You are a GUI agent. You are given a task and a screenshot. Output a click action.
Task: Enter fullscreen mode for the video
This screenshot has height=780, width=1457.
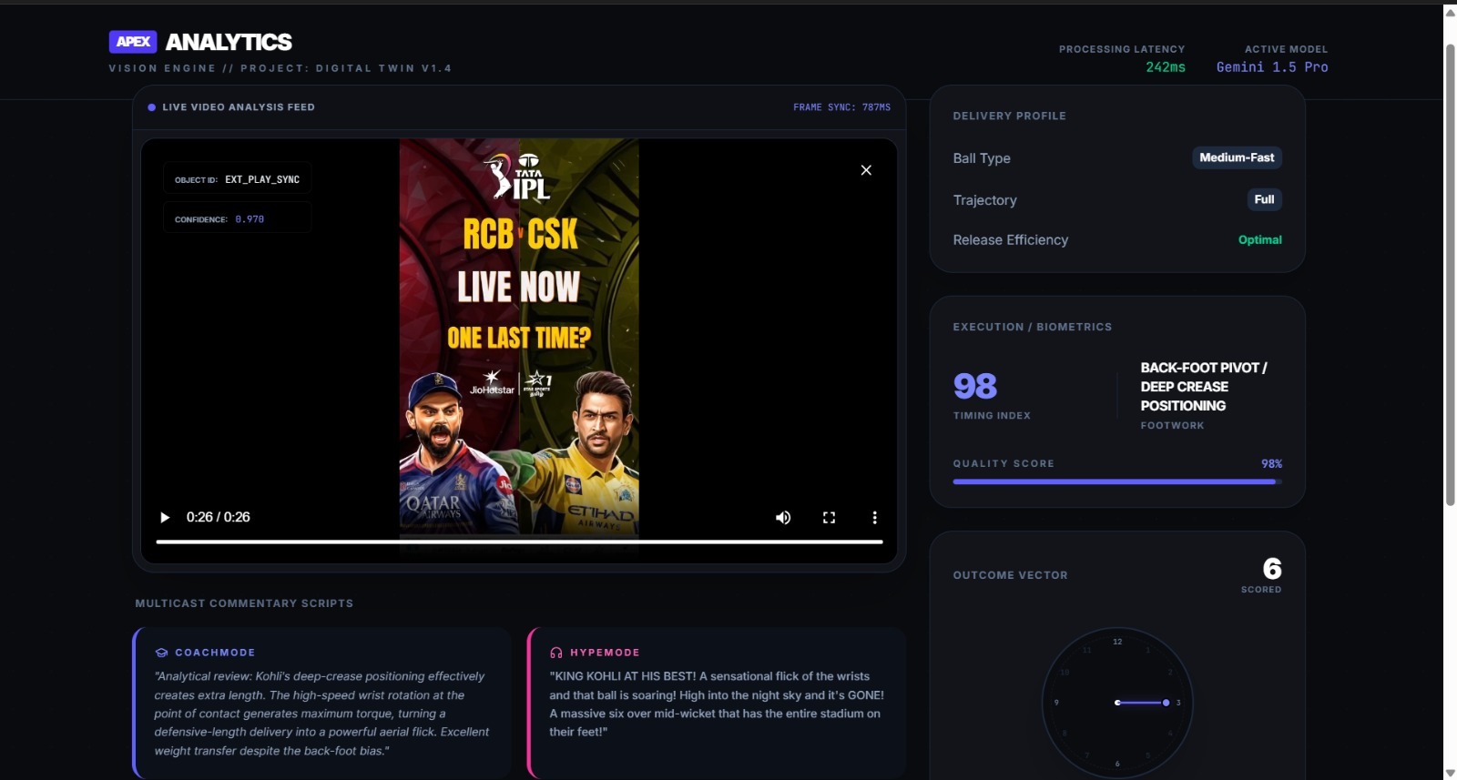pyautogui.click(x=829, y=517)
